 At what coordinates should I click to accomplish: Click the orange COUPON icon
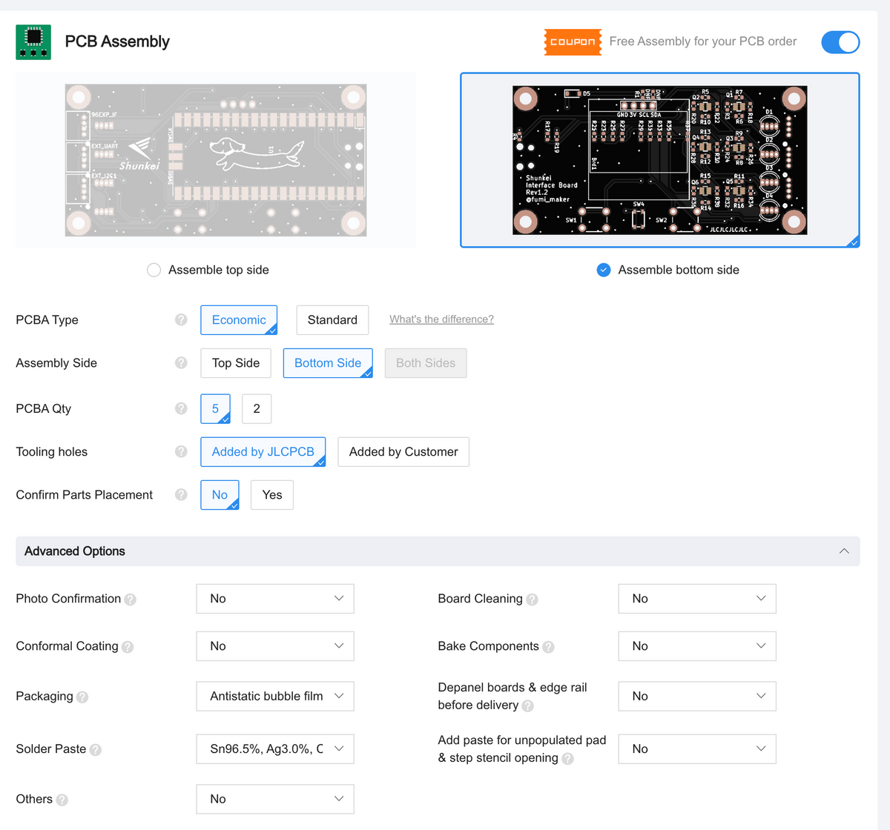(573, 42)
